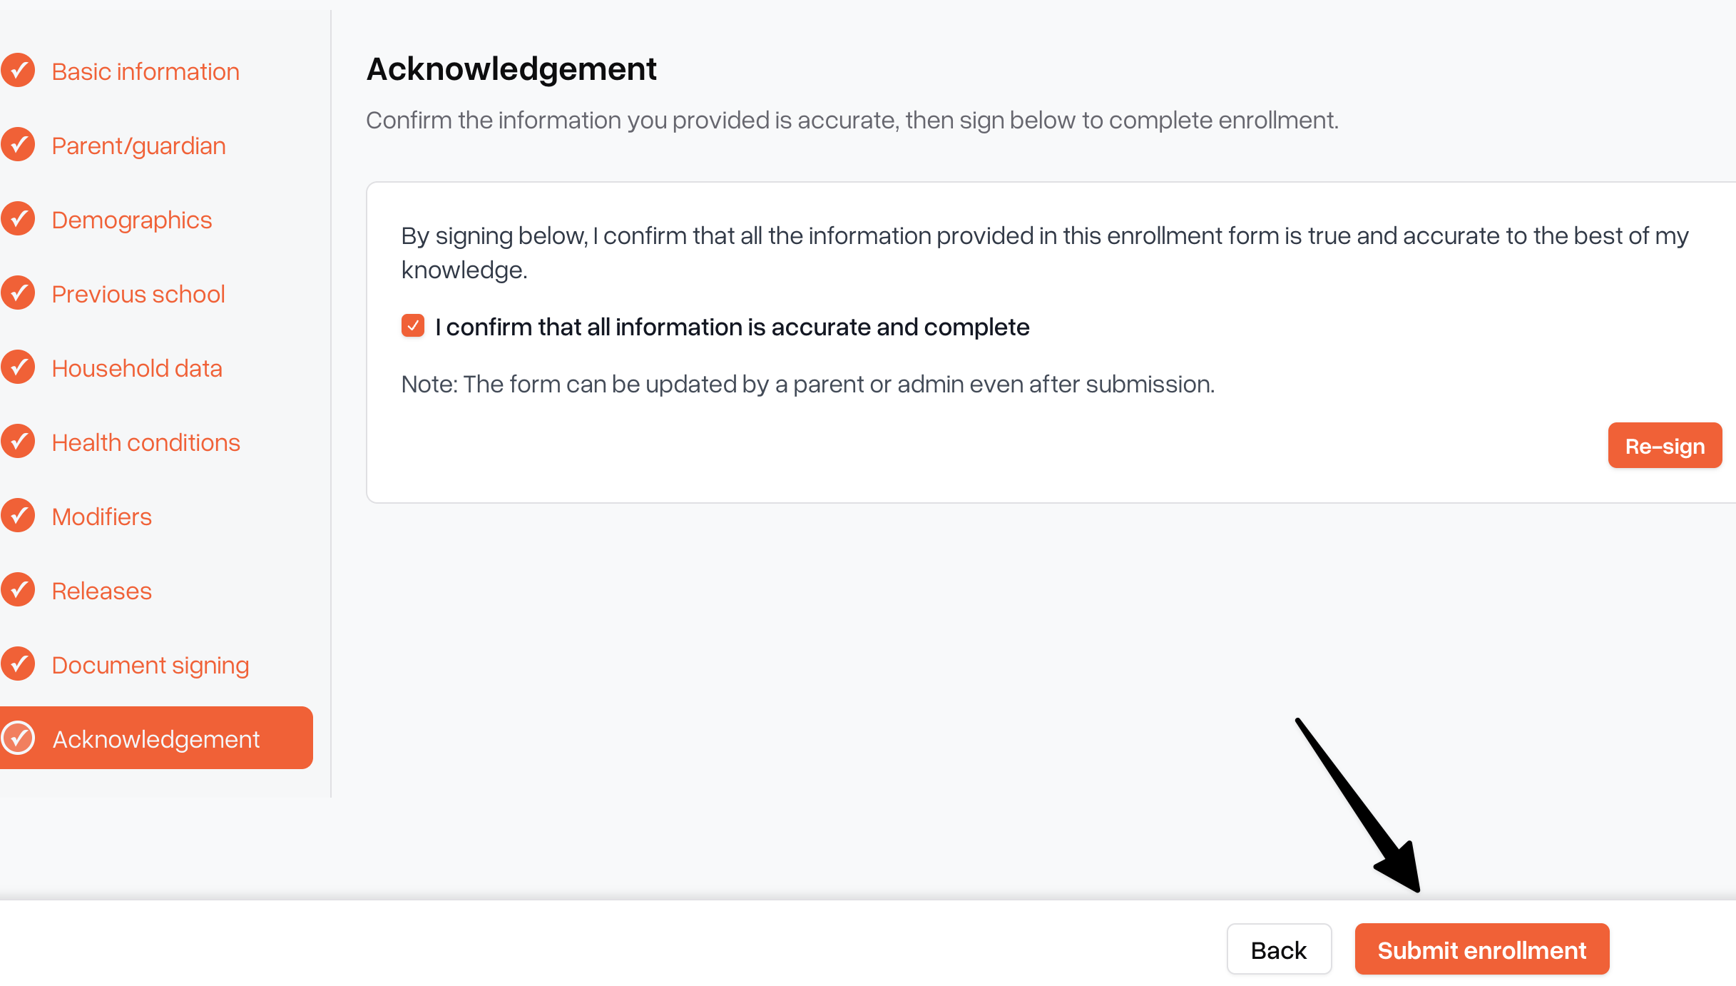Open the Basic information section
Image resolution: width=1736 pixels, height=986 pixels.
145,71
